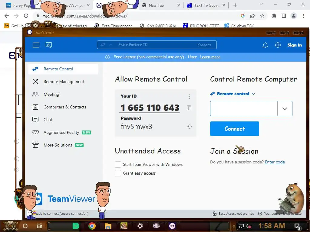This screenshot has width=310, height=232.
Task: Open a new Chrome tab
Action: 235,5
